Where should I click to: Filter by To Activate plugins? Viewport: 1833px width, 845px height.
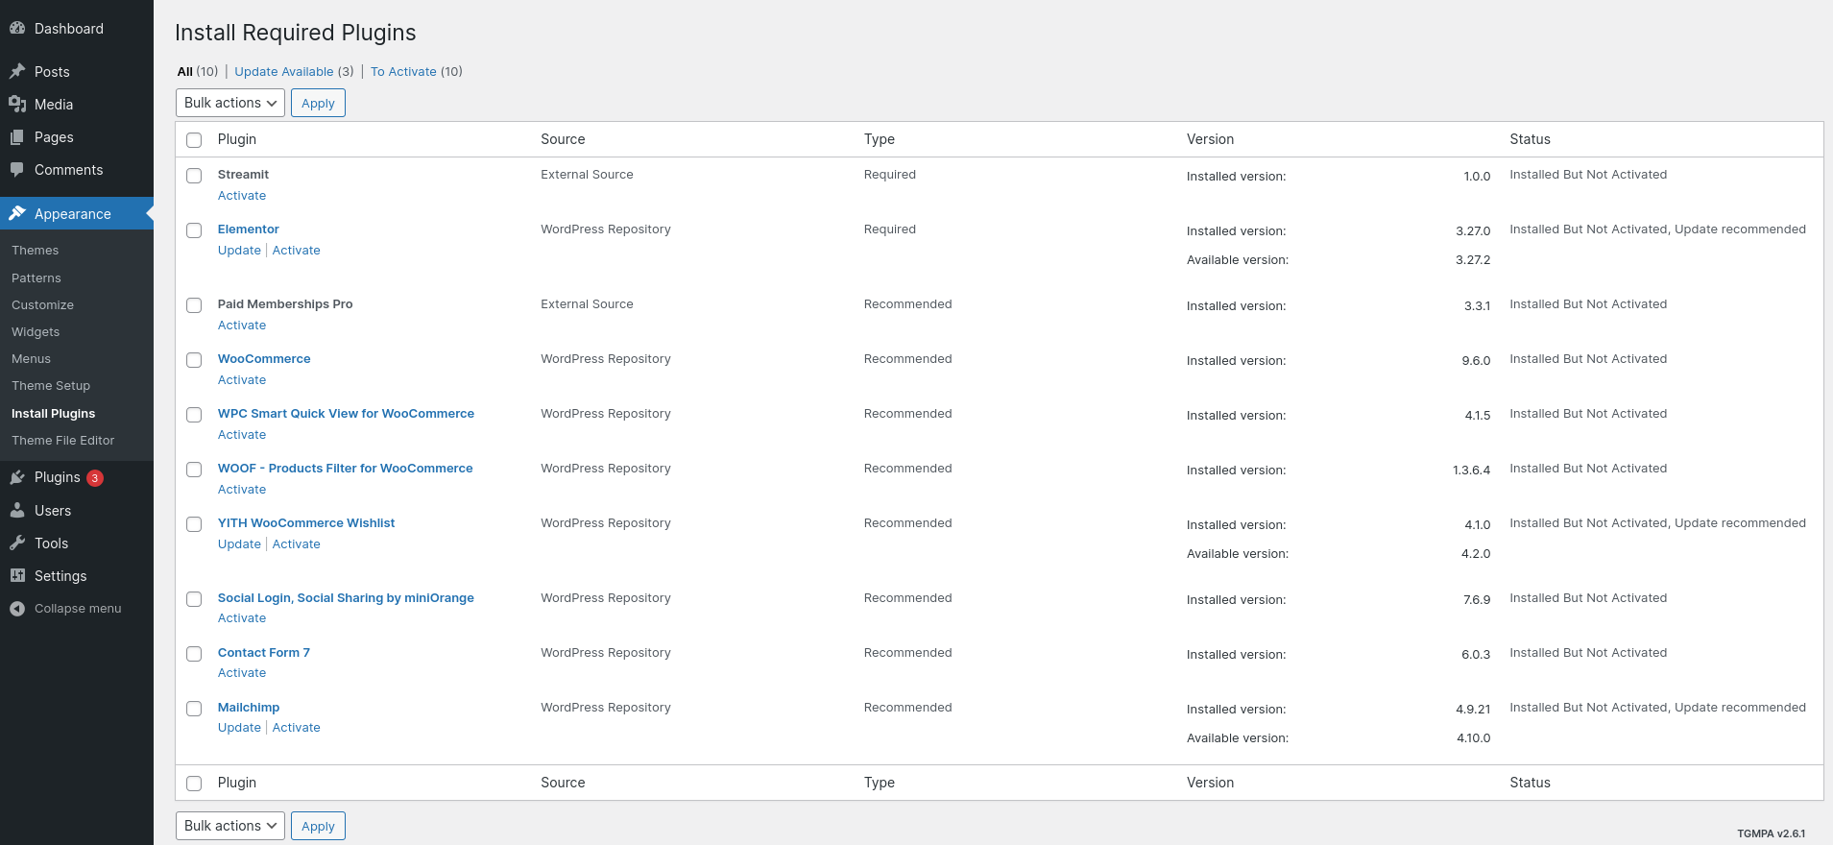coord(403,72)
